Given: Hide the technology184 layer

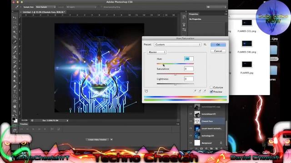Looking at the screenshot, I should (191, 136).
